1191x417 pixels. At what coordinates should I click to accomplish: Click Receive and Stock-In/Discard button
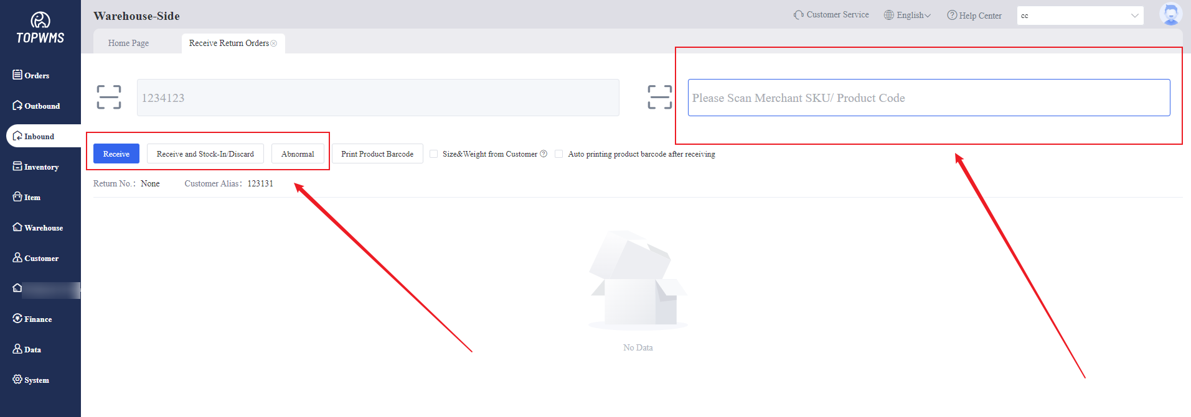coord(205,154)
